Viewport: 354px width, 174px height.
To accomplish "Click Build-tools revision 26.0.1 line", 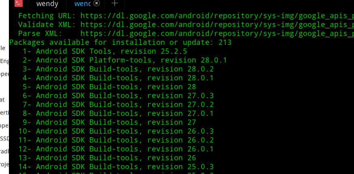I will [116, 149].
